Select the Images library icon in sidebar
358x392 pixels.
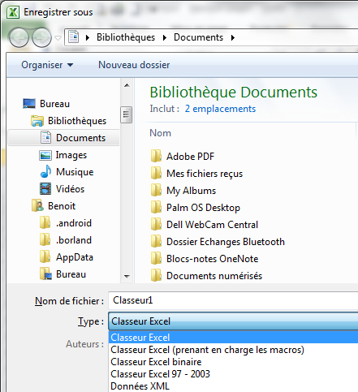click(45, 155)
